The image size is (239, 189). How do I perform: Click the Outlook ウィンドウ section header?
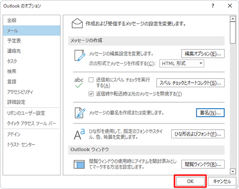(x=146, y=150)
